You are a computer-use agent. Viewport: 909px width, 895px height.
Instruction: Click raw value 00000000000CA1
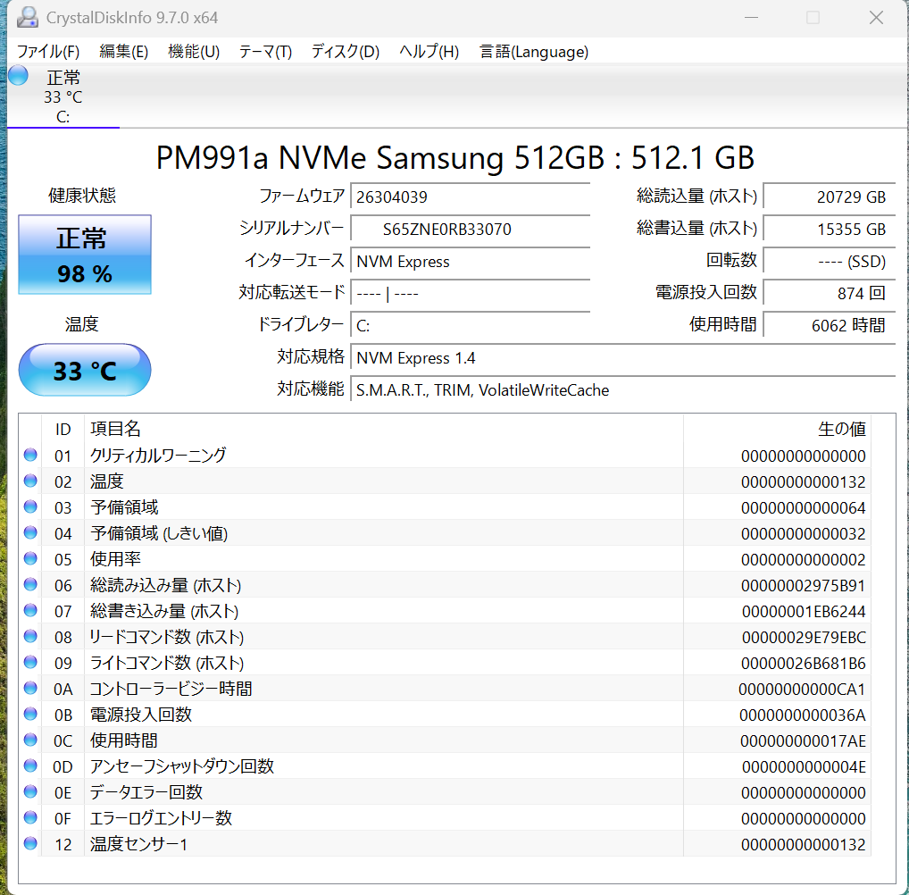(x=802, y=689)
